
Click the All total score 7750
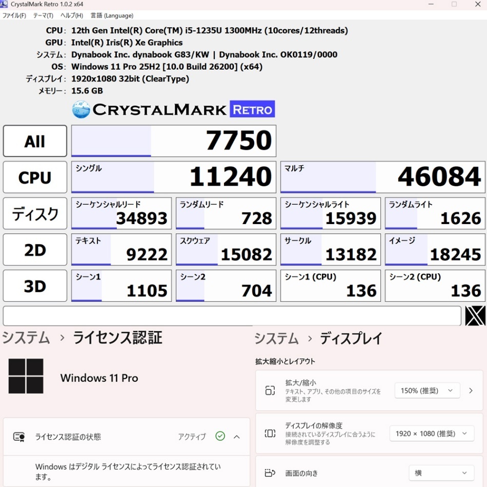pyautogui.click(x=174, y=141)
